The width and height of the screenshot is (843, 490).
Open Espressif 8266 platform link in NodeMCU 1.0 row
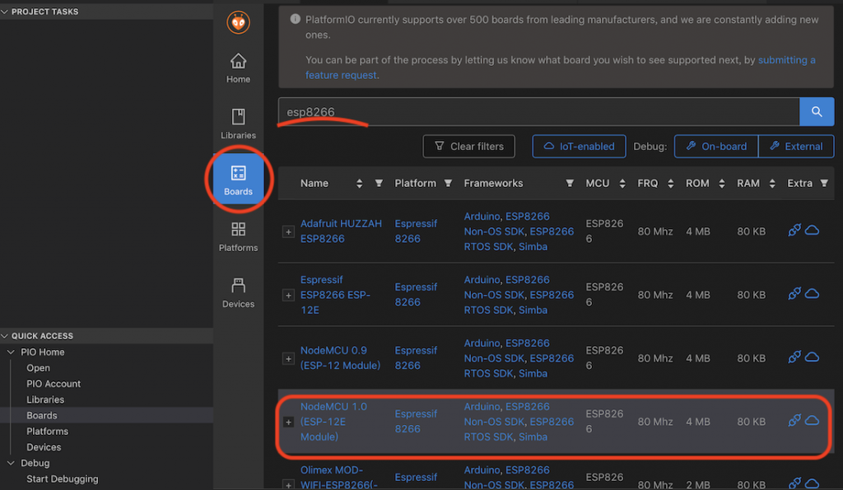click(x=416, y=421)
